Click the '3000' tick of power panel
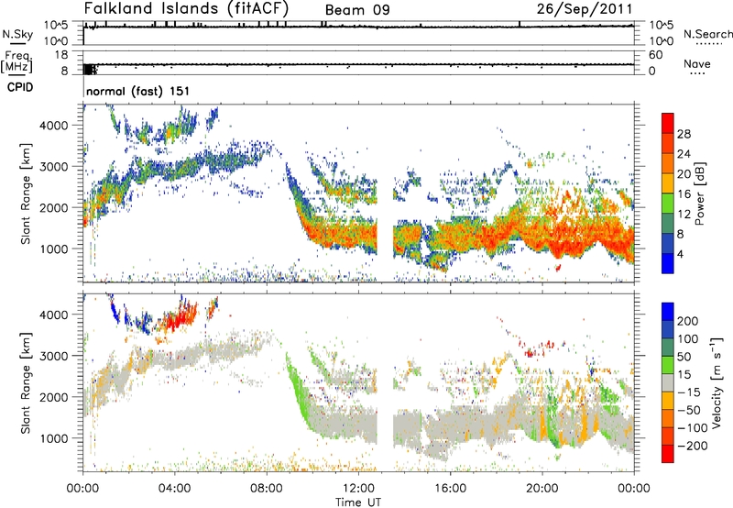Screen dimensions: 733x508 pyautogui.click(x=53, y=167)
